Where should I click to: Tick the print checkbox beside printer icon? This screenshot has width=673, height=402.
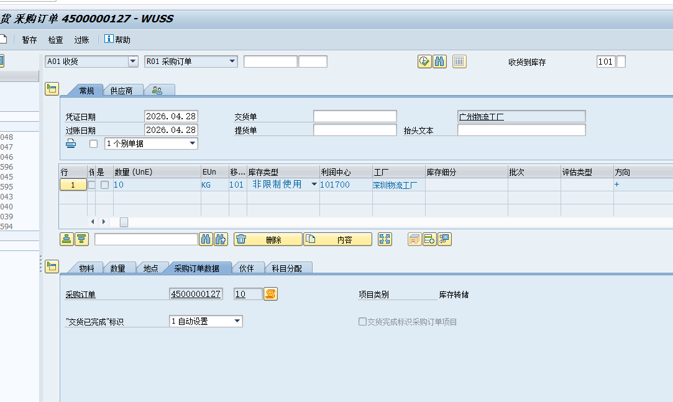[94, 144]
